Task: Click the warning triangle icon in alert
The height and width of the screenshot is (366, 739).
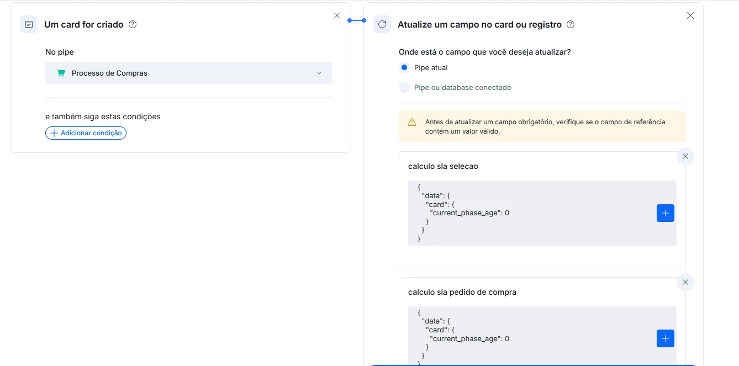Action: pos(412,122)
